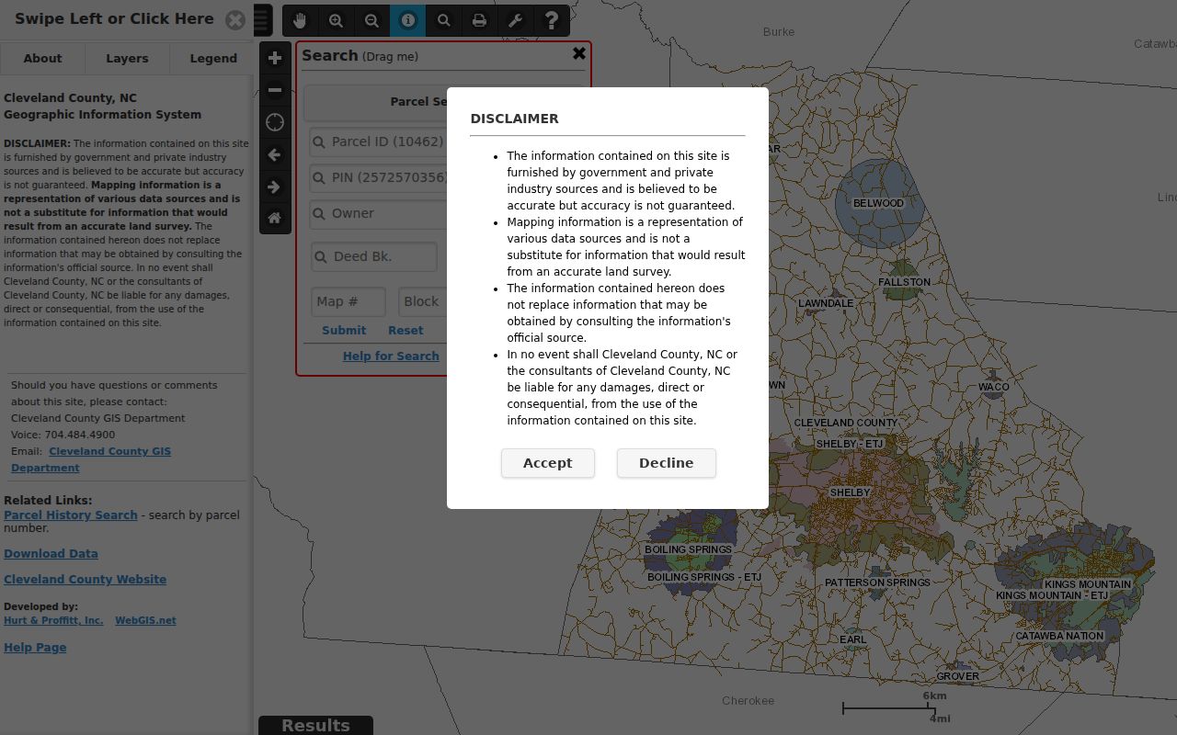Open the Help Page link
Viewport: 1177px width, 735px height.
coord(35,648)
